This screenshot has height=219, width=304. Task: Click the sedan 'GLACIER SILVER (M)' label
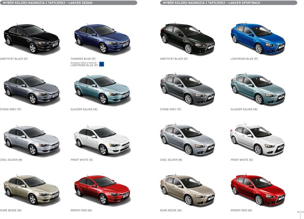click(x=84, y=109)
